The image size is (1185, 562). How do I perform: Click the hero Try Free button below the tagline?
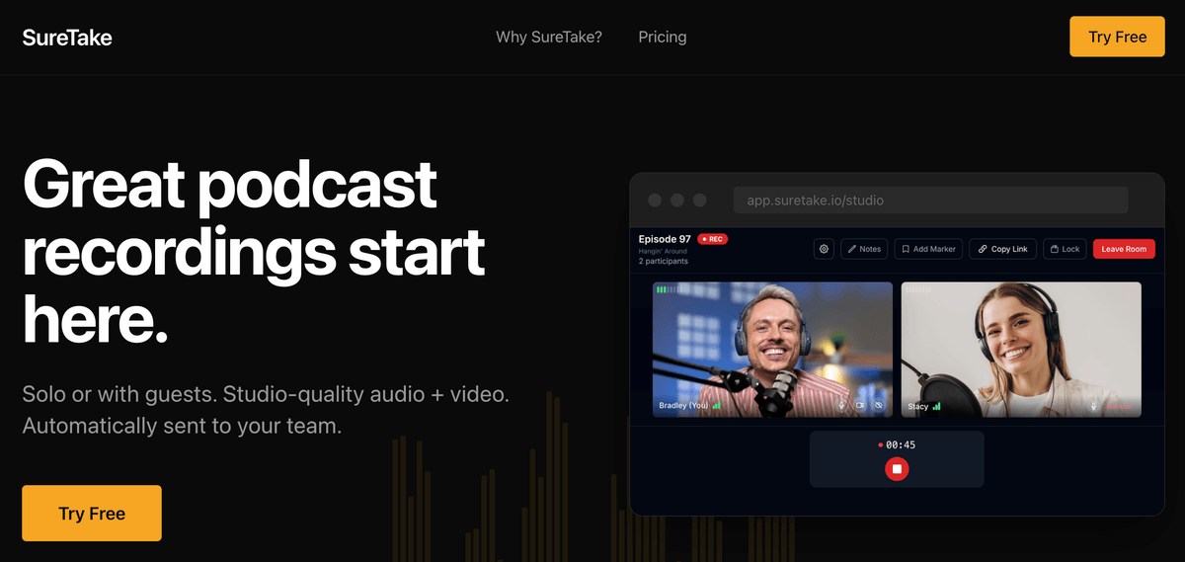point(92,513)
